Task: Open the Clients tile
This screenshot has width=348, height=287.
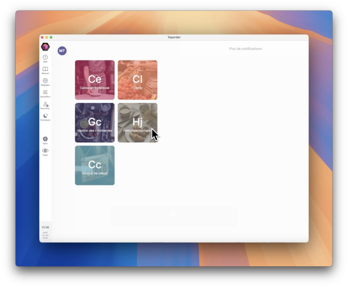Action: [138, 80]
